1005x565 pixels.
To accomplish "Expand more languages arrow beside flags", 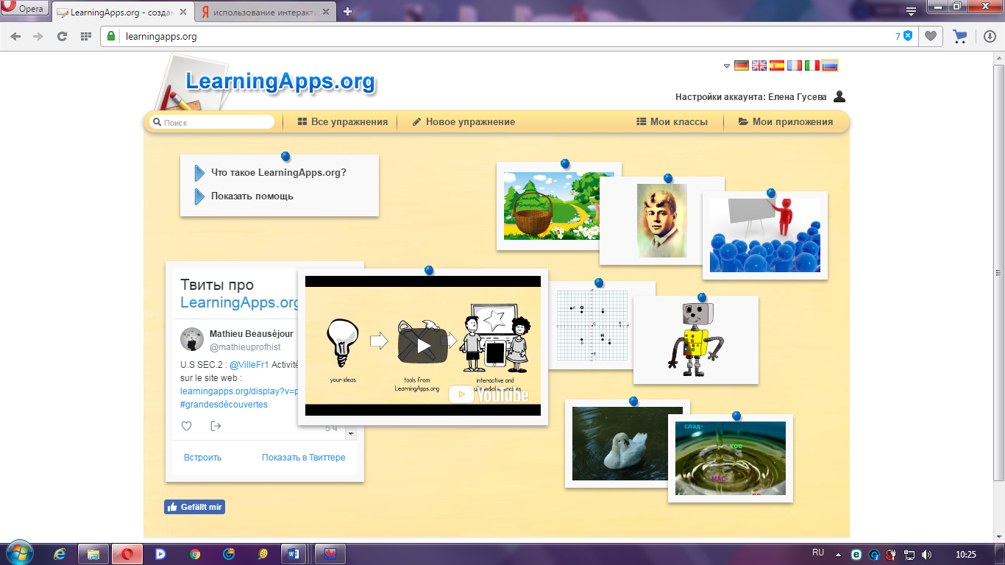I will coord(727,65).
